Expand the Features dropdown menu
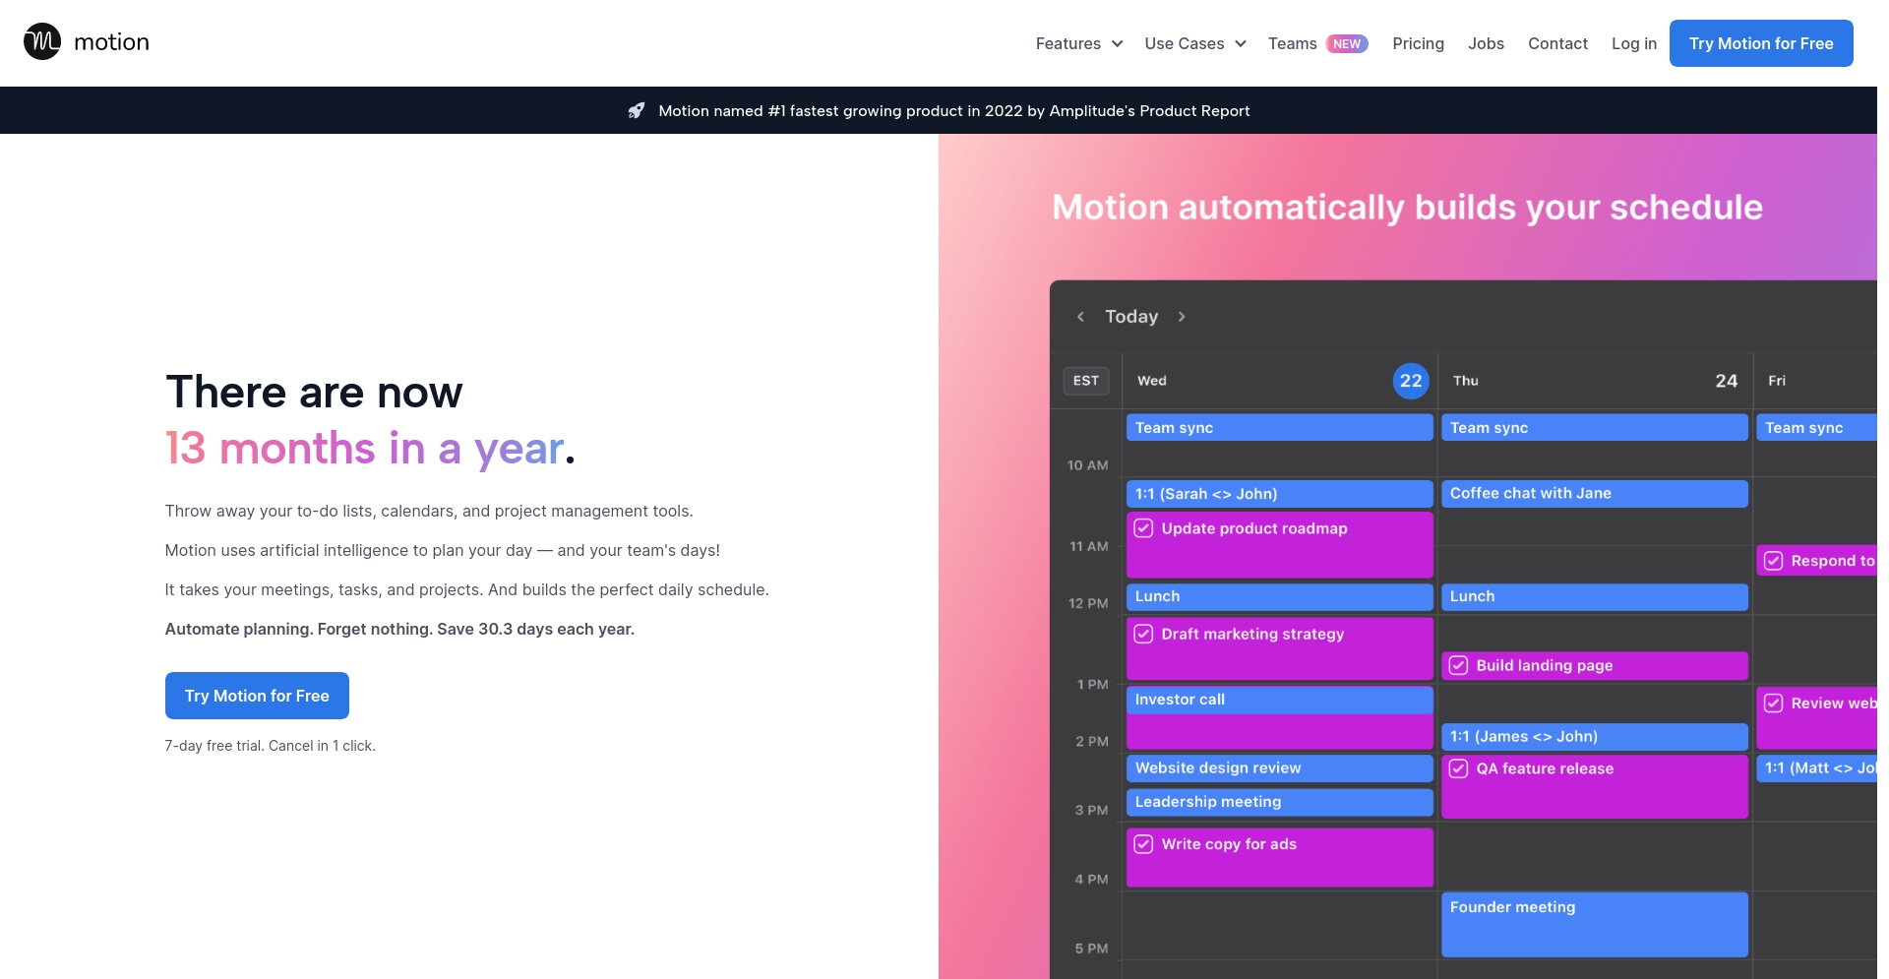Screen dimensions: 1889x979 click(1079, 43)
